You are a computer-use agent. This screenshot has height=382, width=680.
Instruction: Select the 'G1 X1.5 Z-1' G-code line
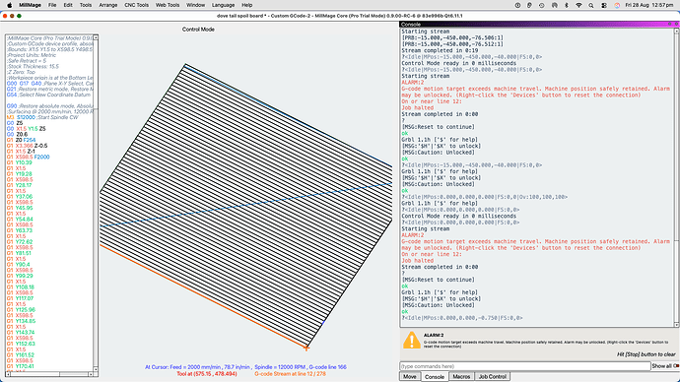coord(21,152)
